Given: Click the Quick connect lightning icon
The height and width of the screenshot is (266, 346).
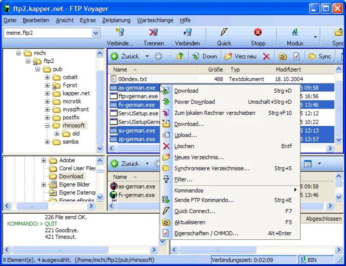Looking at the screenshot, I should 224,33.
